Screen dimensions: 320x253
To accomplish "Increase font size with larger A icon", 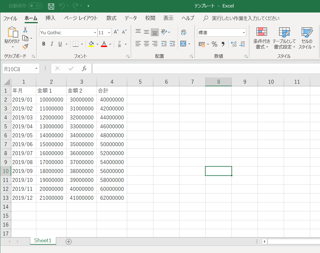I will [x=116, y=32].
